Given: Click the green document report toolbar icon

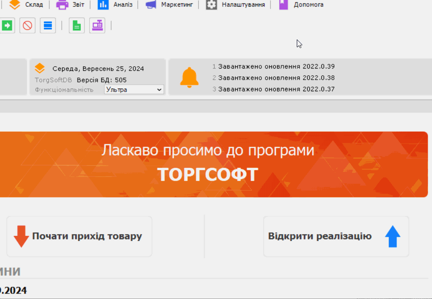Looking at the screenshot, I should coord(76,25).
